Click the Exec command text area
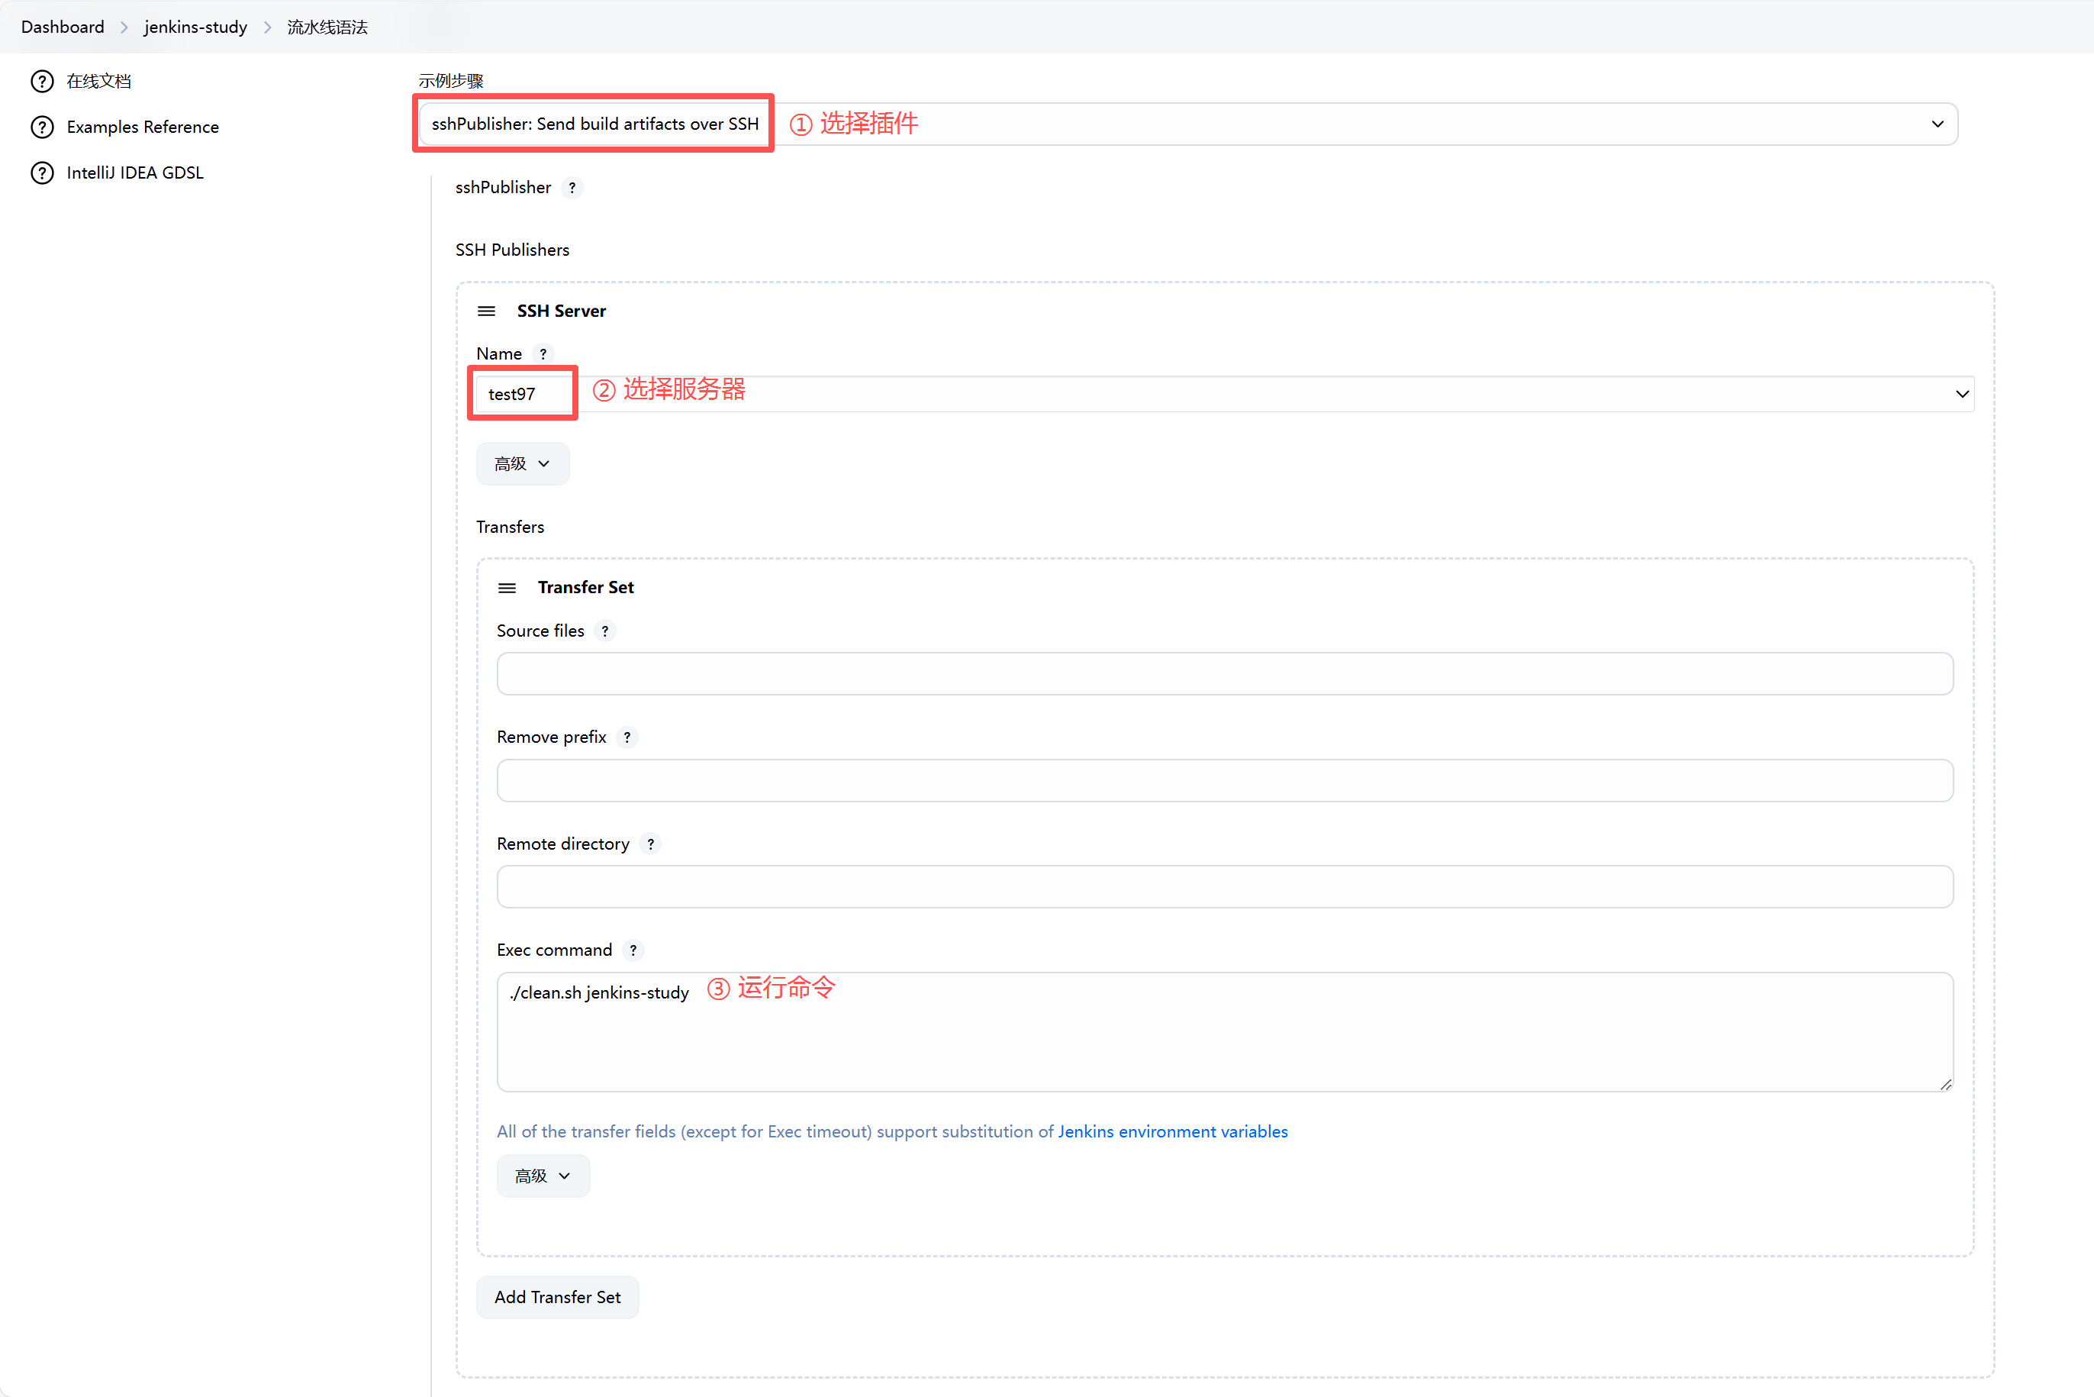This screenshot has height=1397, width=2094. point(1225,1042)
